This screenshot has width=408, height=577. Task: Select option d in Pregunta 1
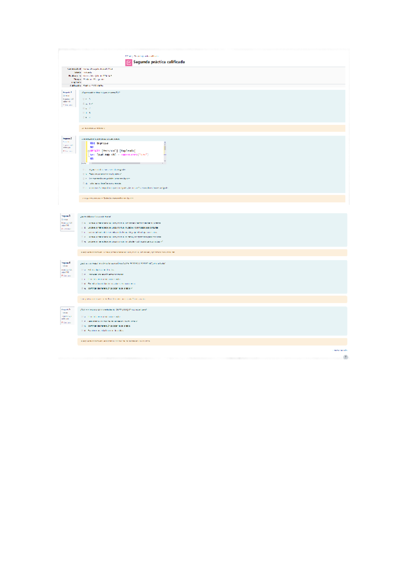tap(84, 113)
